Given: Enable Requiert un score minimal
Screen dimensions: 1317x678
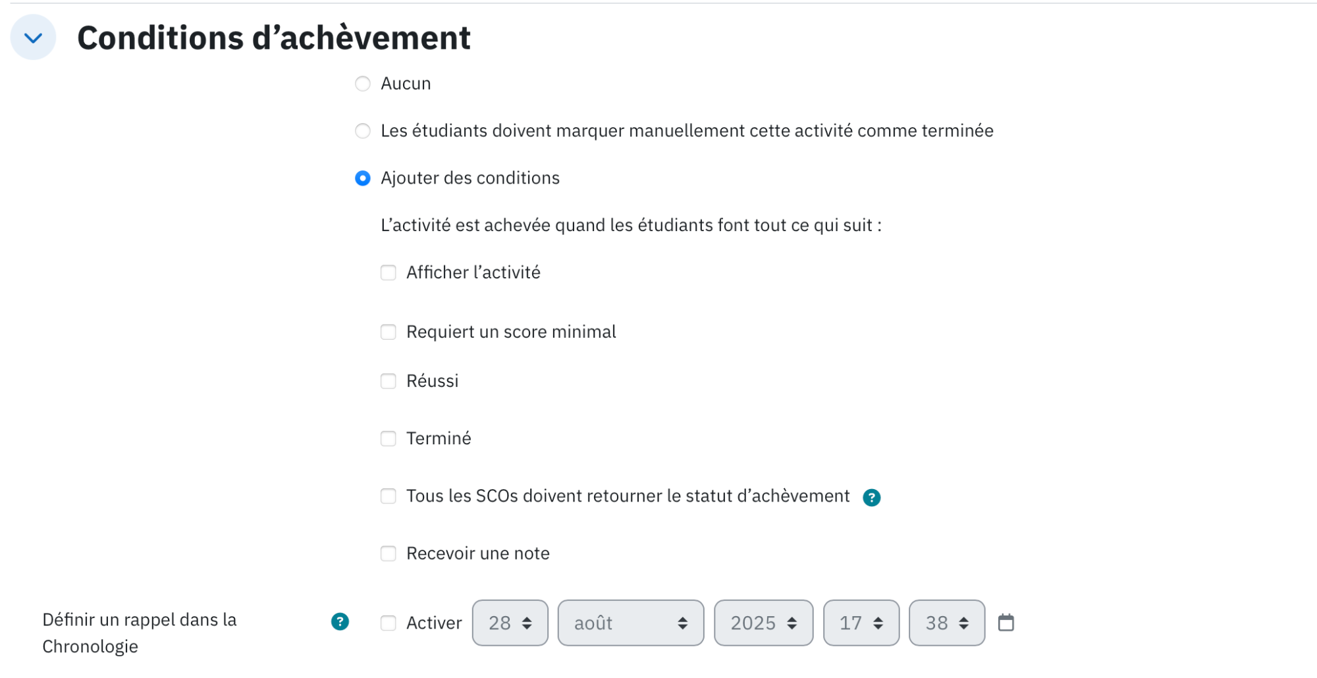Looking at the screenshot, I should tap(389, 332).
